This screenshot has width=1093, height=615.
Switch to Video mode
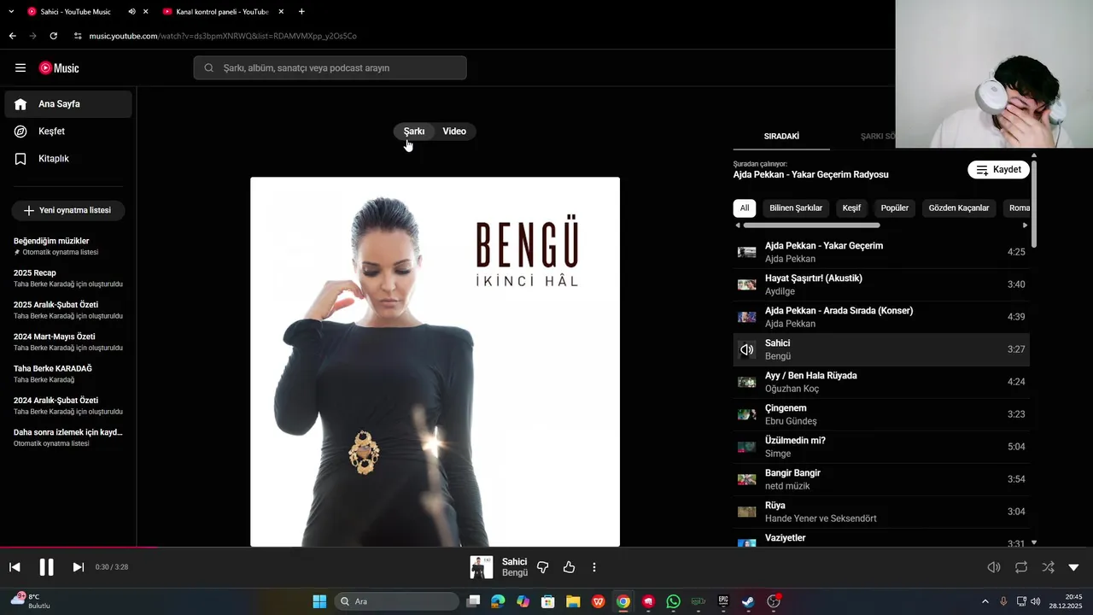click(x=454, y=132)
